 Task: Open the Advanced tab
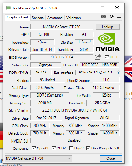[55, 18]
